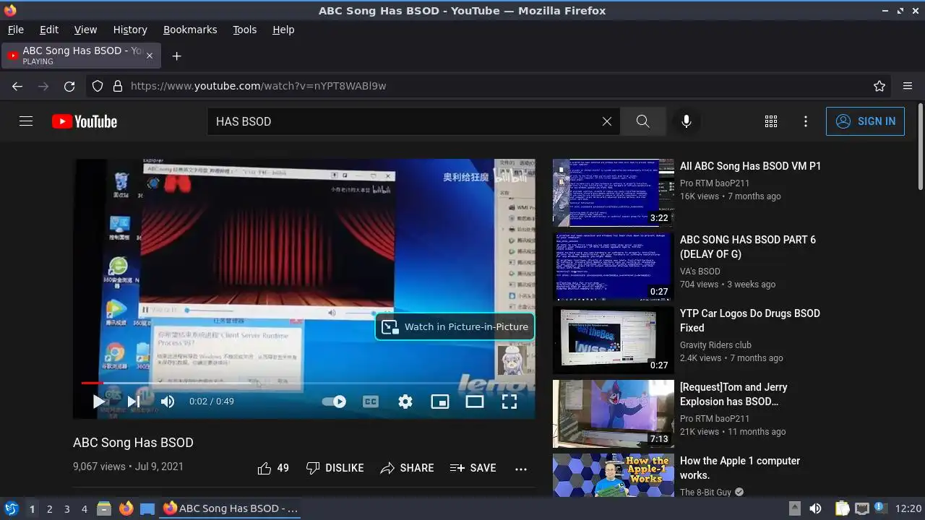This screenshot has height=520, width=925.
Task: Open Firefox application menu
Action: point(908,86)
